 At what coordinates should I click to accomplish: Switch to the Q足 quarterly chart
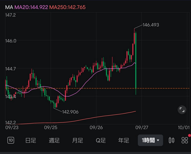101,140
